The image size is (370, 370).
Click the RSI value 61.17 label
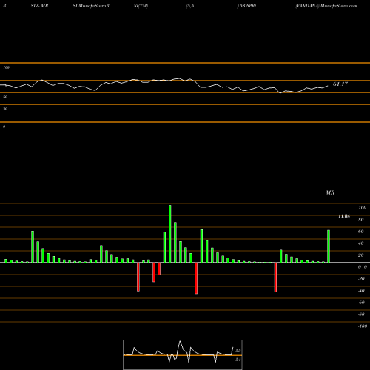tap(340, 84)
